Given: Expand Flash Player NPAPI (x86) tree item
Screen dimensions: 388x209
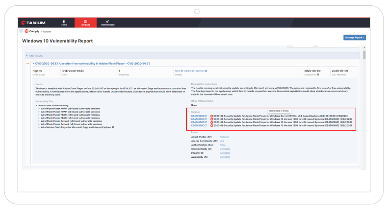Looking at the screenshot, I should 39,109.
